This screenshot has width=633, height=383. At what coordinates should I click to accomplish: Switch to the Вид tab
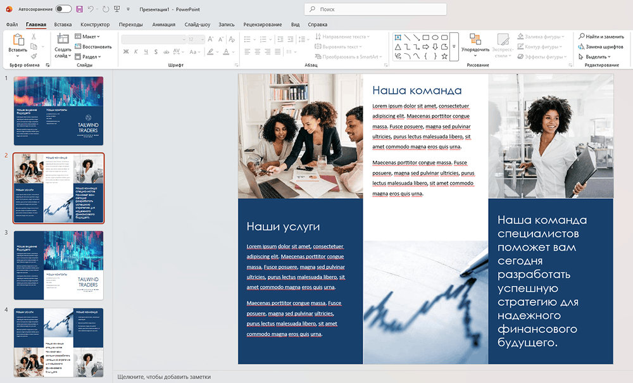pos(295,25)
